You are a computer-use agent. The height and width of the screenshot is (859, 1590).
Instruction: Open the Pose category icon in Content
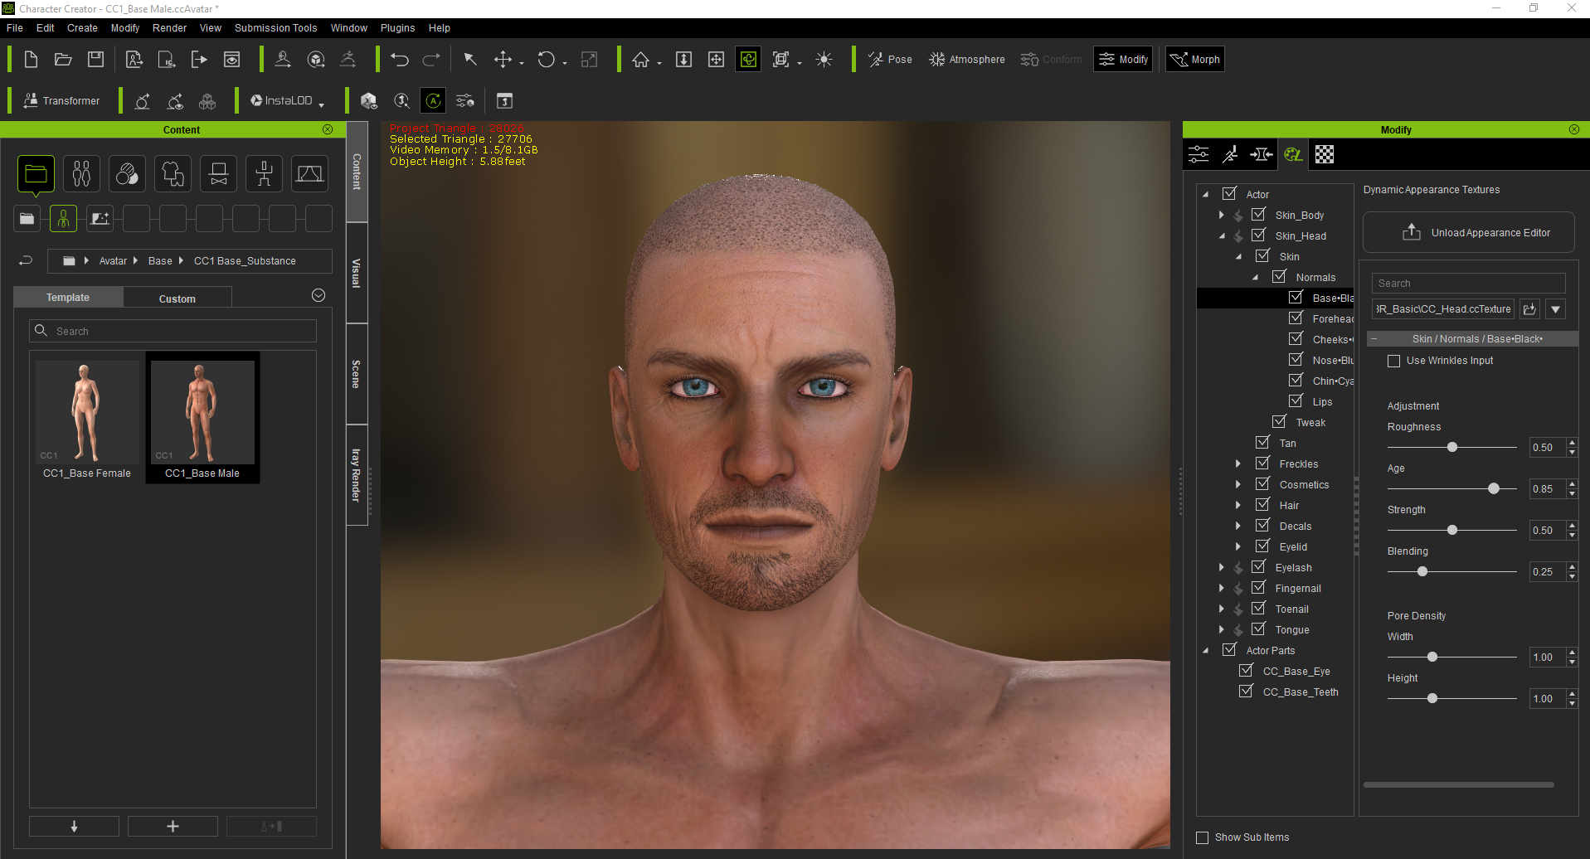pos(265,174)
